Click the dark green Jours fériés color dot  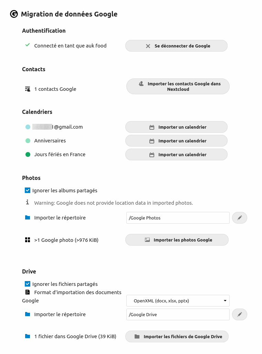[28, 154]
